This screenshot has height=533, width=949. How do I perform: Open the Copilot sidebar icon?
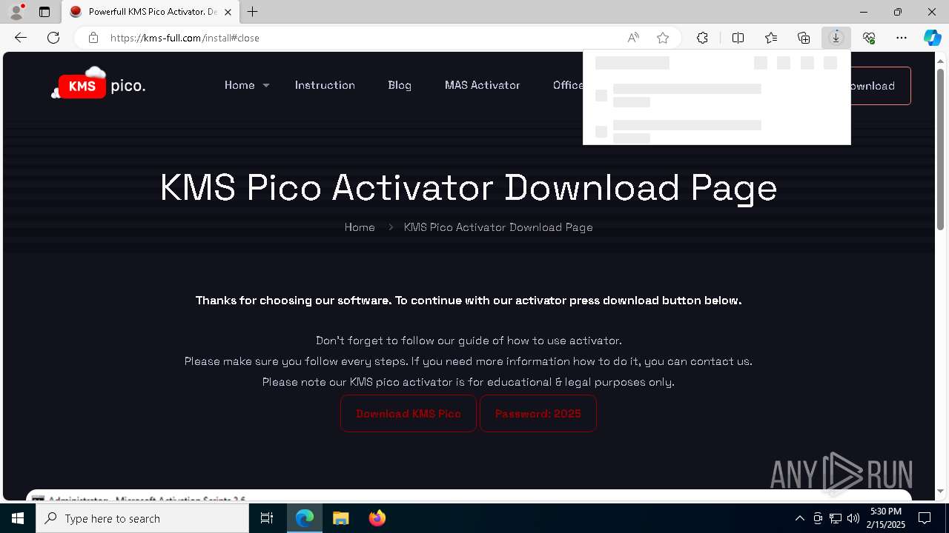pos(932,38)
